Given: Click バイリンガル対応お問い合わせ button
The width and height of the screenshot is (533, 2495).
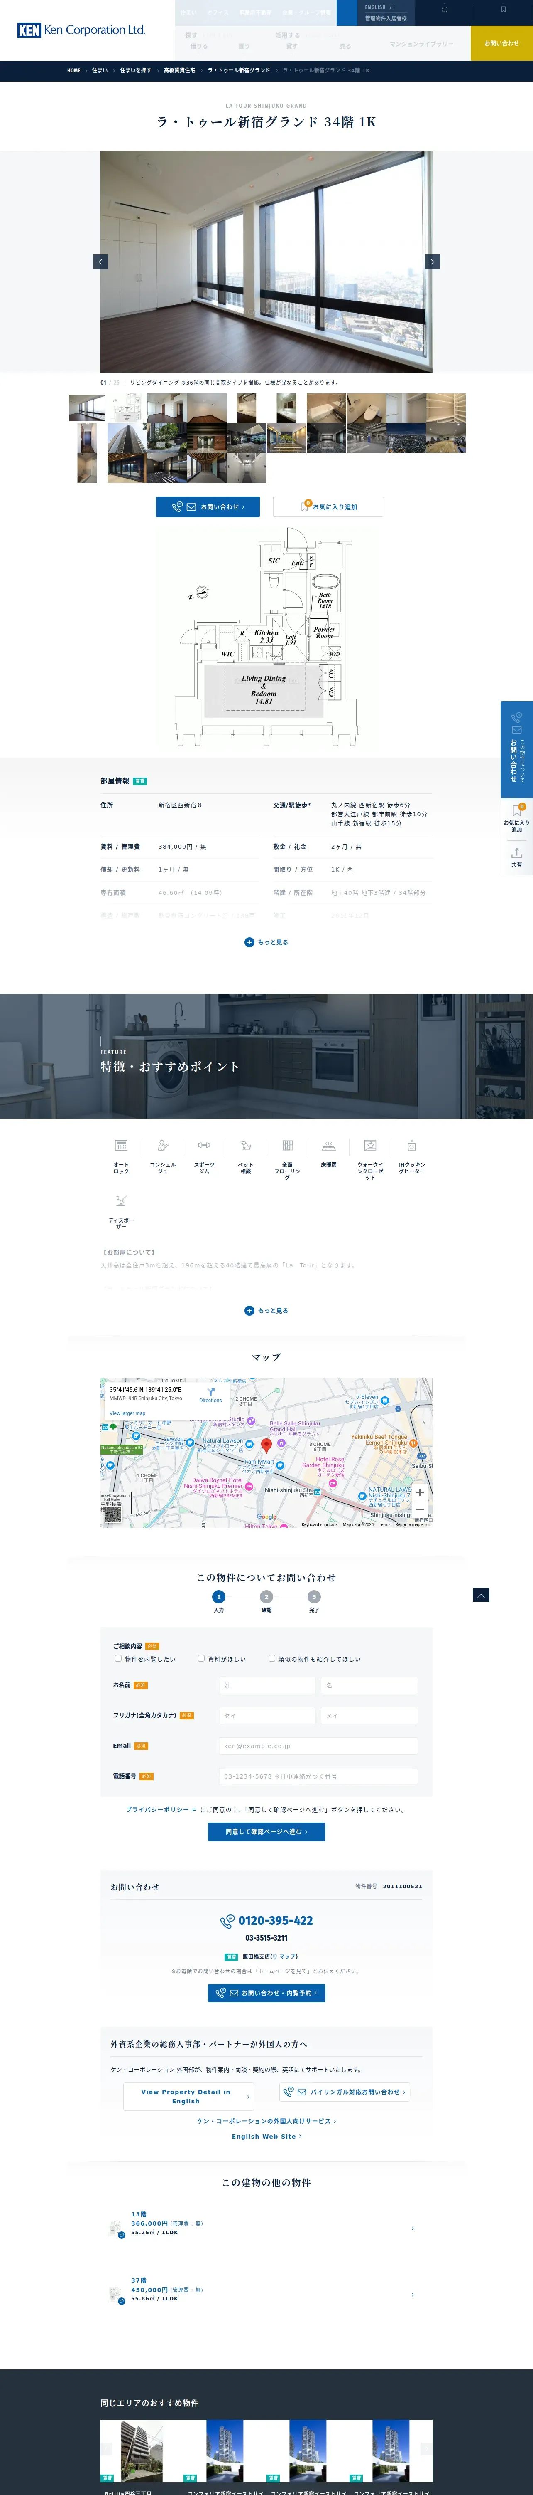Looking at the screenshot, I should 345,2091.
